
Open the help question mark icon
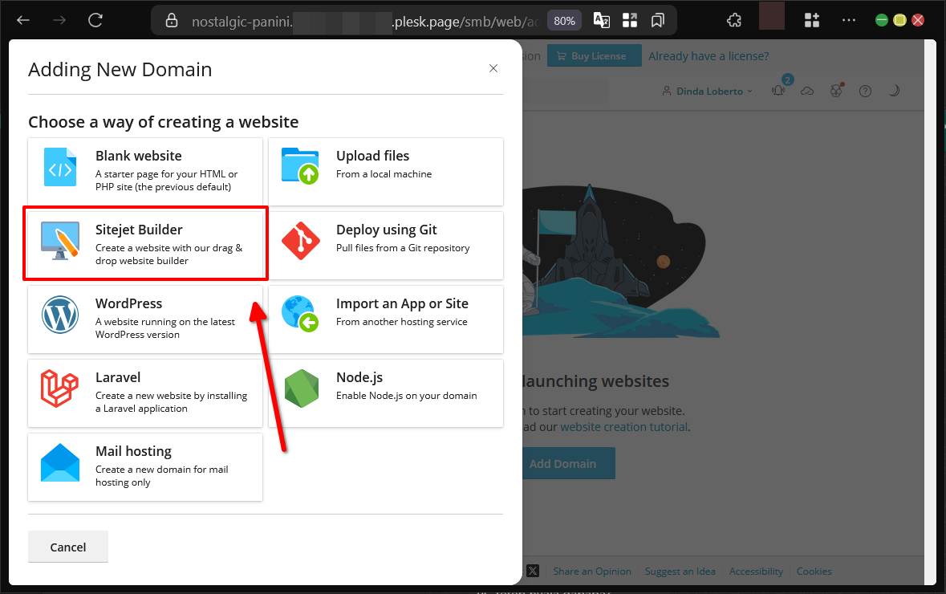[865, 91]
